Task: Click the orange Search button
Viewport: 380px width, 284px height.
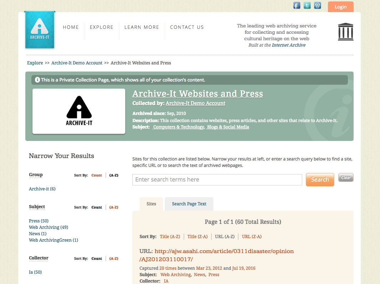Action: (320, 180)
